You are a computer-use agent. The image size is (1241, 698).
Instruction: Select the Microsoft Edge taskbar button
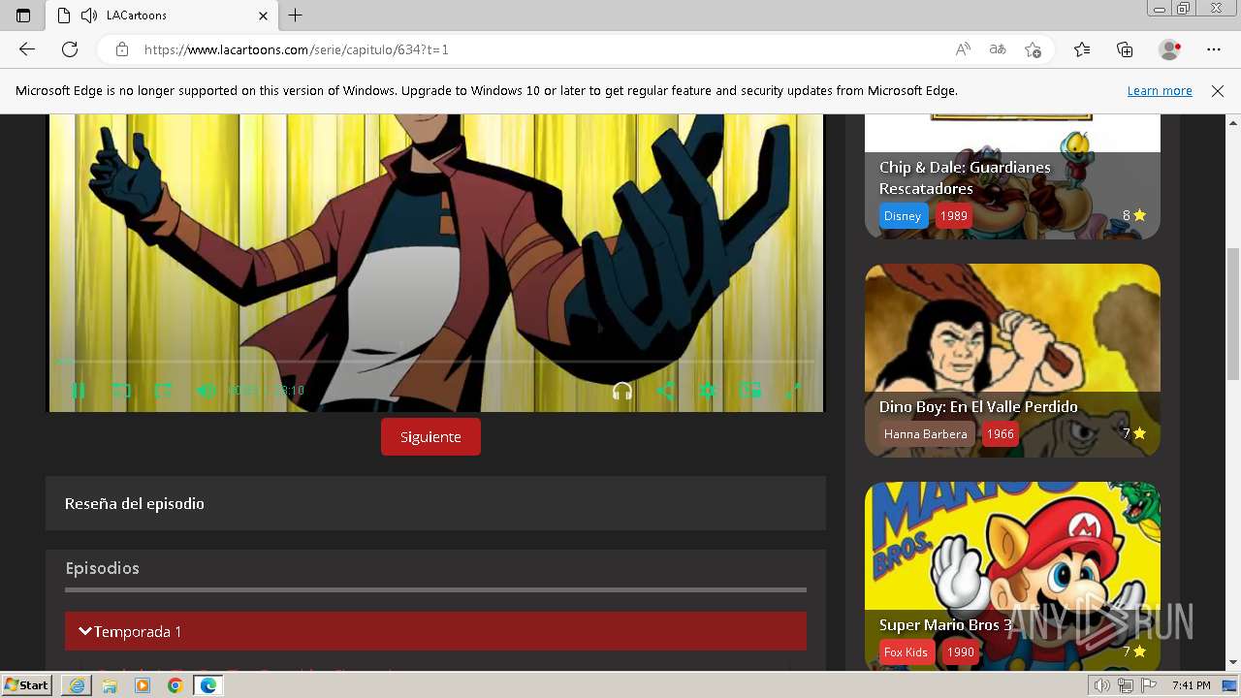(207, 685)
